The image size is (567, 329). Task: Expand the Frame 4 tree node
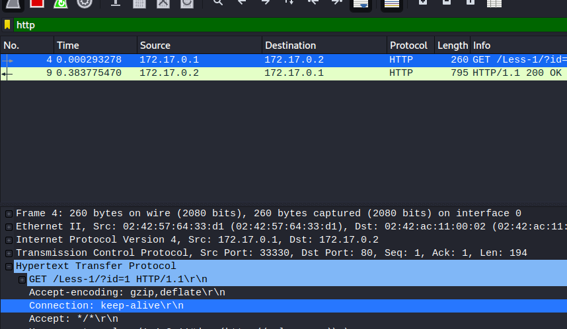pyautogui.click(x=9, y=214)
